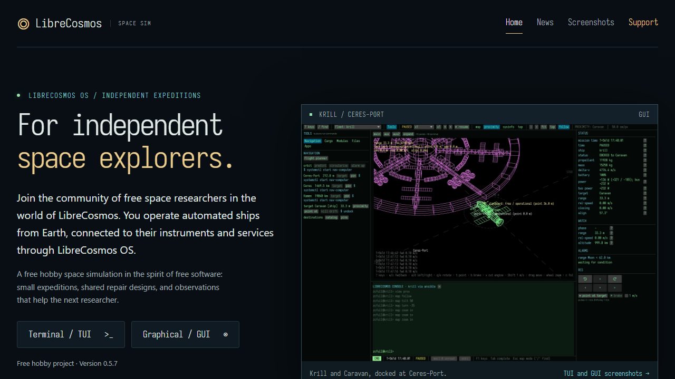
Task: Click the 'SPACE SIM' tagline
Action: [x=134, y=23]
